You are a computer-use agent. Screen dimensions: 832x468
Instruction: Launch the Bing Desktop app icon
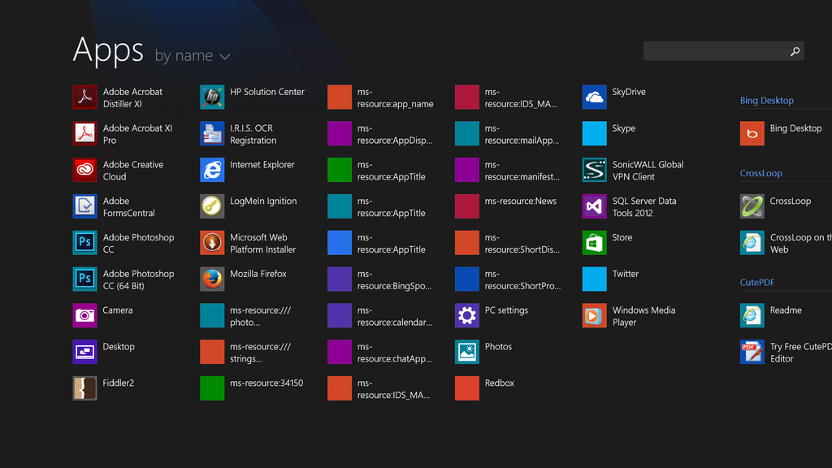752,134
